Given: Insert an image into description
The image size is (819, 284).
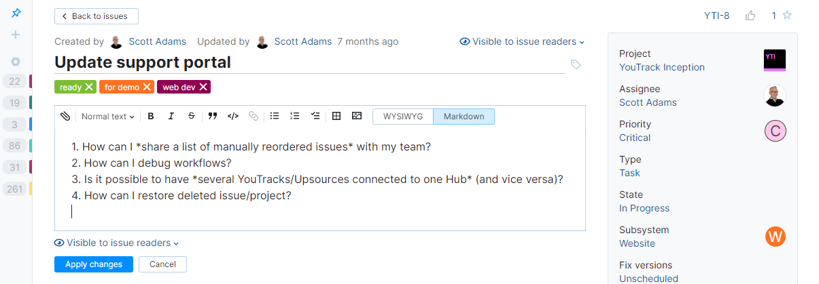Looking at the screenshot, I should [x=357, y=117].
